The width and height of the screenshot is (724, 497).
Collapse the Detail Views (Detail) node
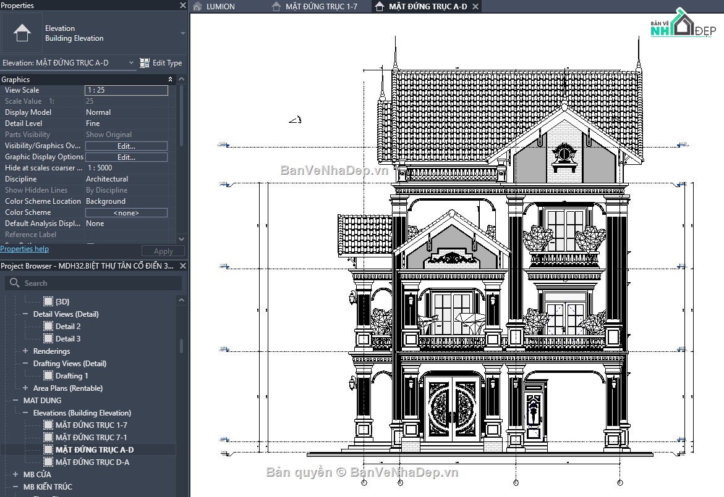(x=25, y=314)
